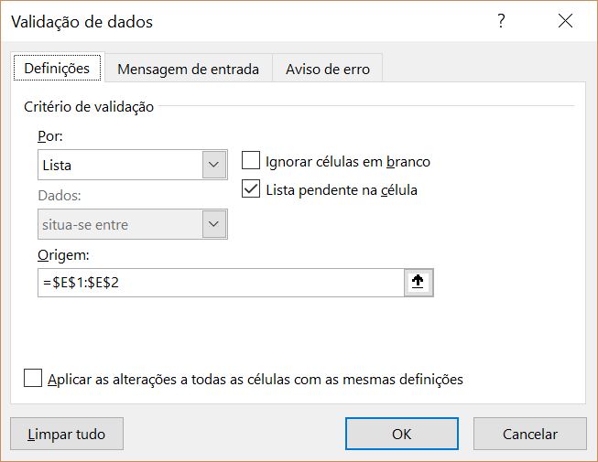Open help via the question mark icon
Image resolution: width=598 pixels, height=462 pixels.
pos(501,21)
